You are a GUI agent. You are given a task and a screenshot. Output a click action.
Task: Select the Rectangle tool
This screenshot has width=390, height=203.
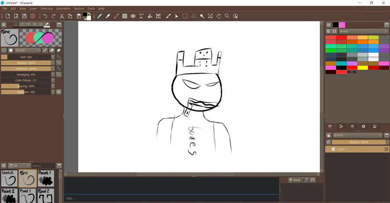coord(125,16)
